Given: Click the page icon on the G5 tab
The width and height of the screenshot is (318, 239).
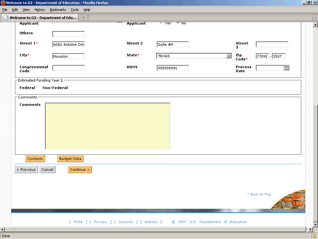Looking at the screenshot, I should coord(6,18).
